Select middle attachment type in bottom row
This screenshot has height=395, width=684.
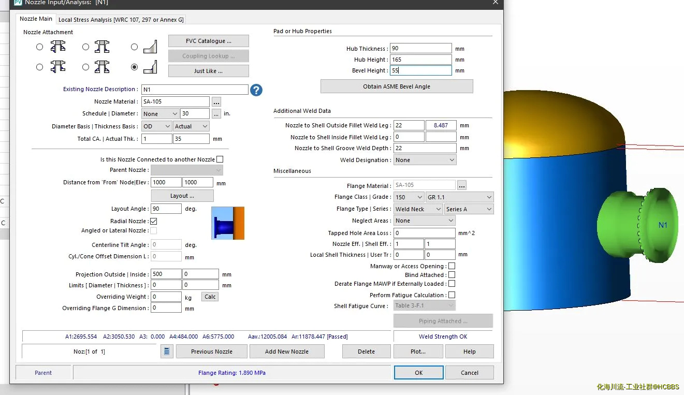[86, 67]
